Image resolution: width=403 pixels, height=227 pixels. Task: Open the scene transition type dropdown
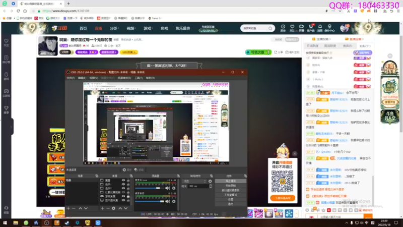point(194,181)
